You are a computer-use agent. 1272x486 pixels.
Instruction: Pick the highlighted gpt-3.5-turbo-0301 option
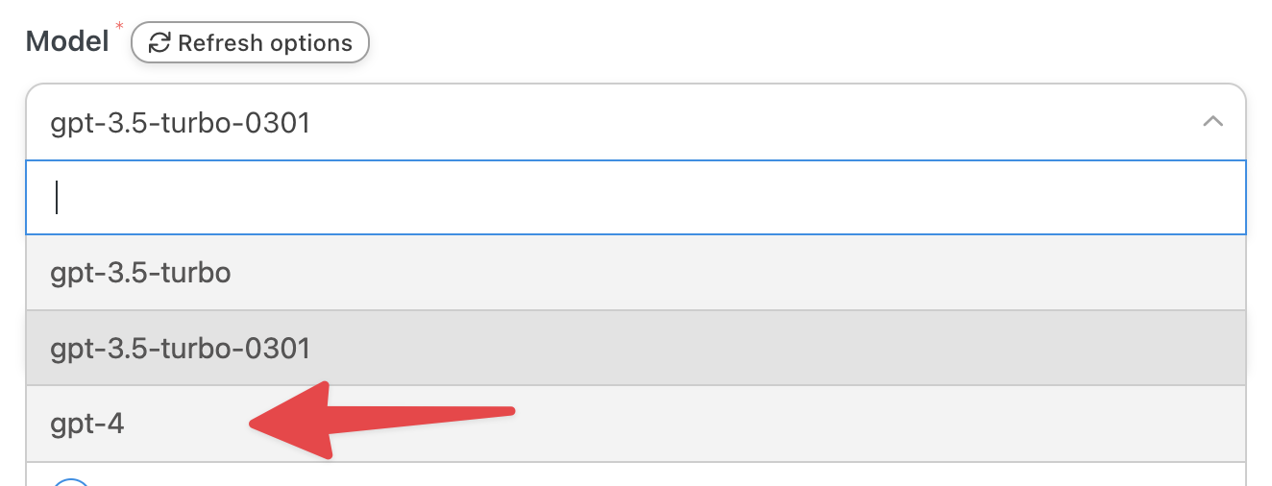coord(636,348)
